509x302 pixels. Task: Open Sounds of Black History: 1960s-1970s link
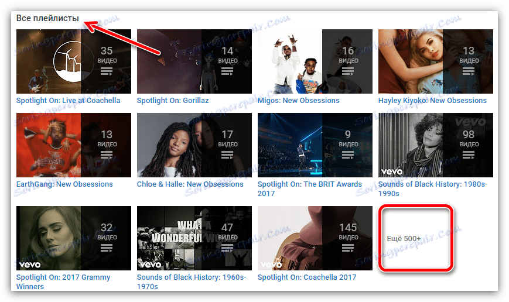tap(192, 282)
